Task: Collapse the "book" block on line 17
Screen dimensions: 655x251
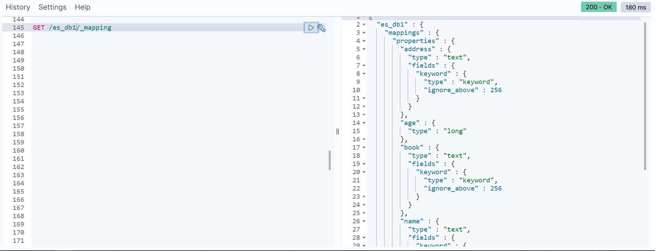Action: tap(364, 148)
